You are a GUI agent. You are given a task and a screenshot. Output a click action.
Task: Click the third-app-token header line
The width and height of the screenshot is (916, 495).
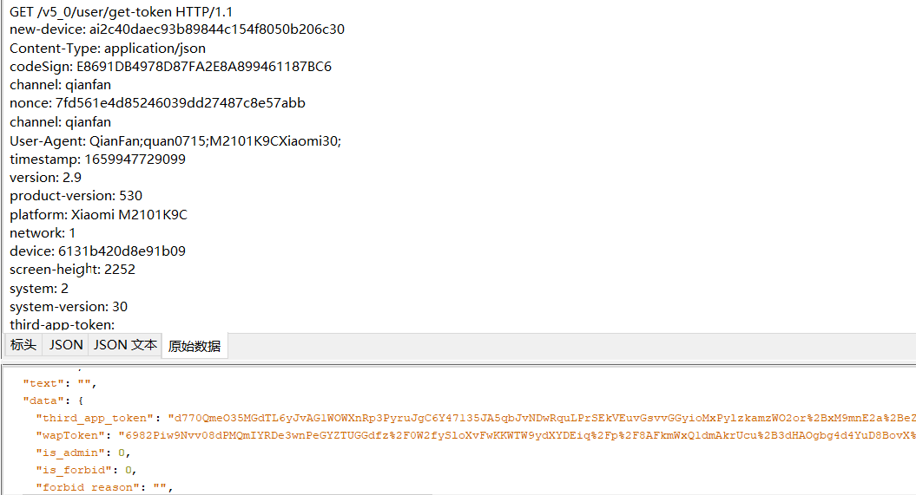click(x=62, y=325)
